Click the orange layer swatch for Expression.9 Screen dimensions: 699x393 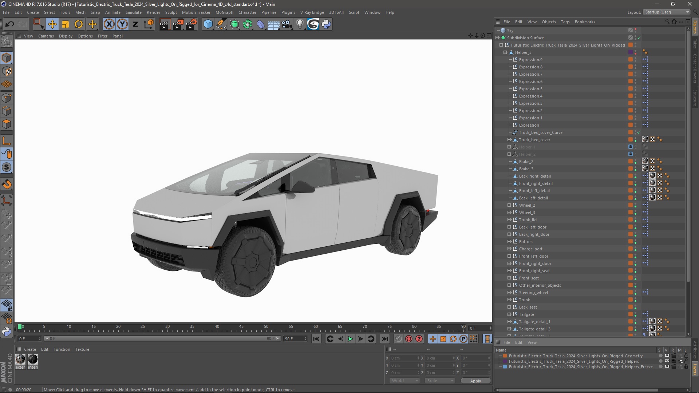pos(631,60)
